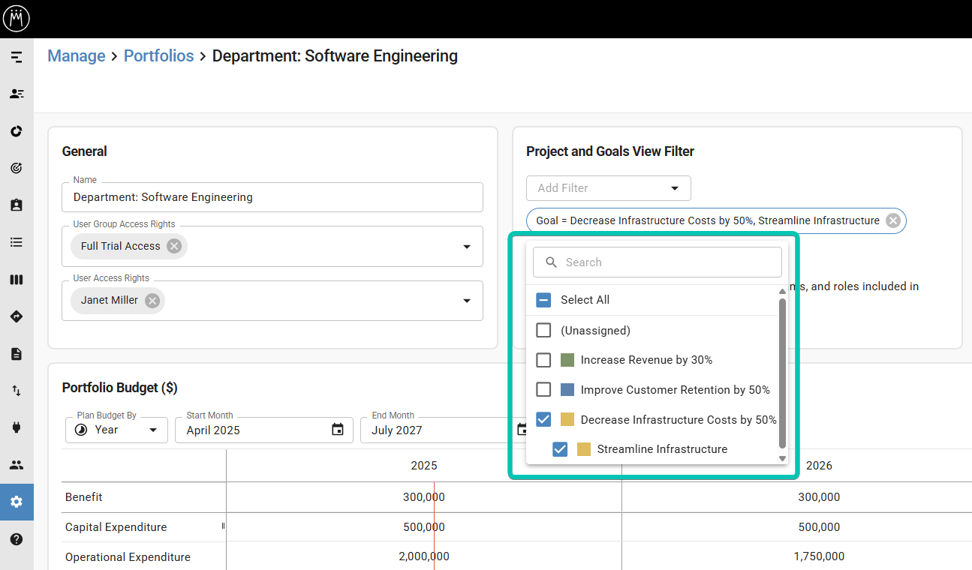
Task: Toggle the Select All checkbox
Action: 544,300
